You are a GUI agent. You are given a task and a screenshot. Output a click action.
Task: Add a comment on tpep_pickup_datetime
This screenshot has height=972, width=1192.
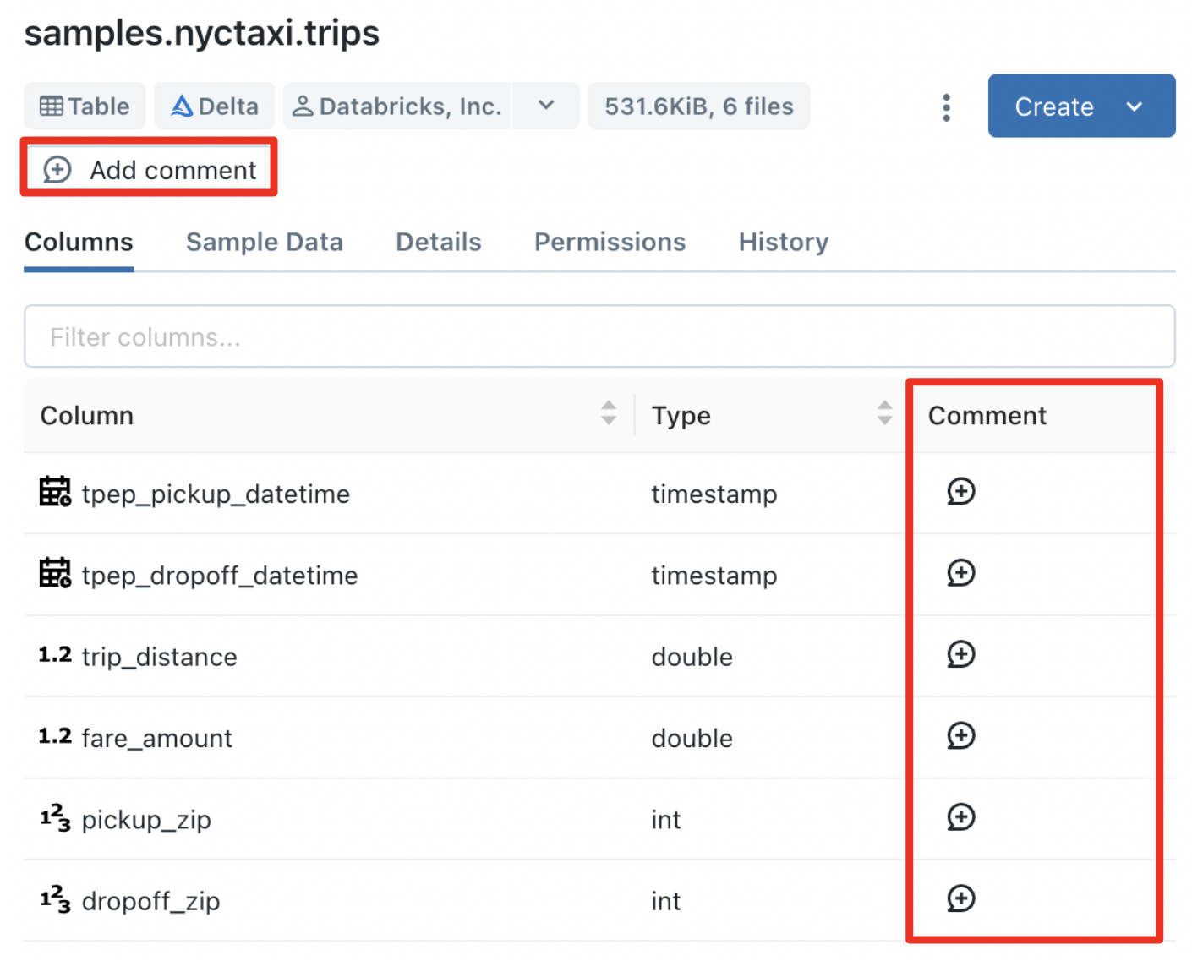[961, 493]
